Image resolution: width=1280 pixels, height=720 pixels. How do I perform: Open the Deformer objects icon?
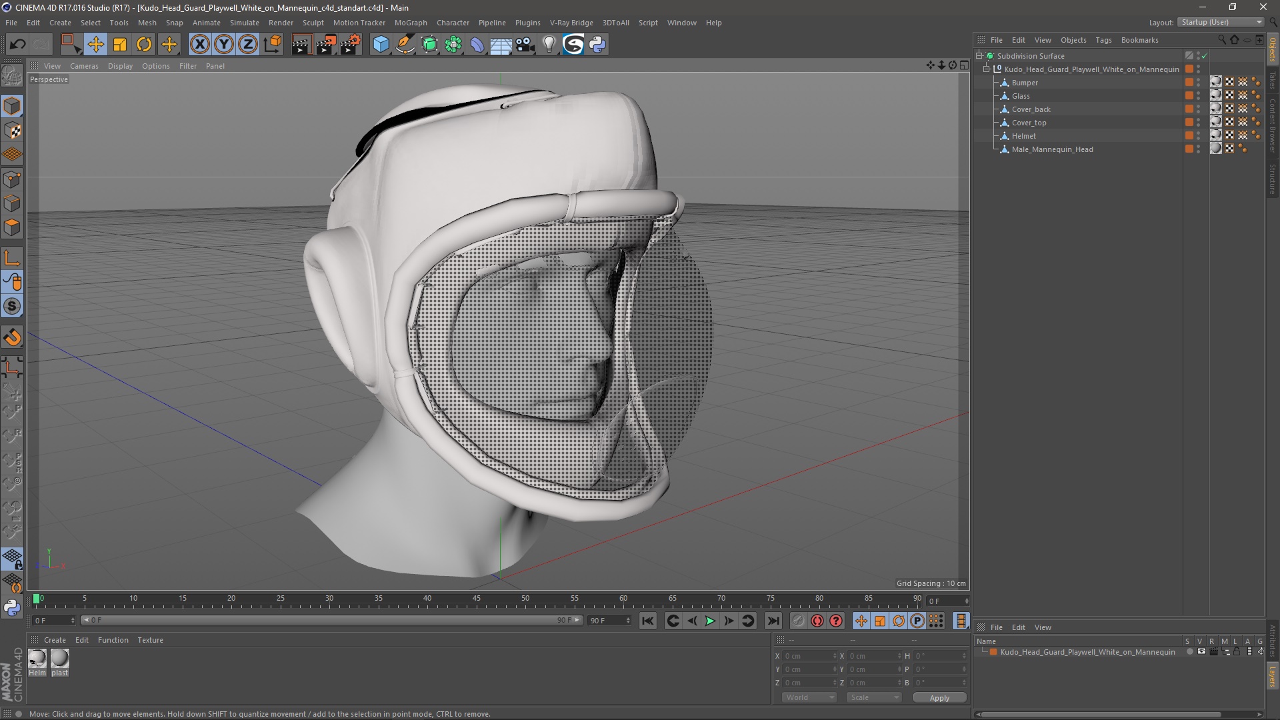click(x=477, y=45)
